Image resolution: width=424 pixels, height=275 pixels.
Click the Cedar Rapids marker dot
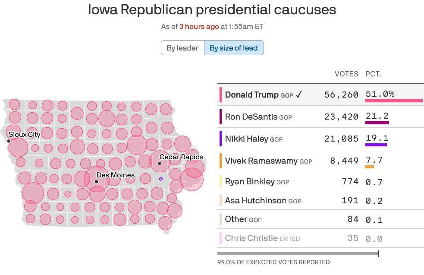click(x=160, y=163)
